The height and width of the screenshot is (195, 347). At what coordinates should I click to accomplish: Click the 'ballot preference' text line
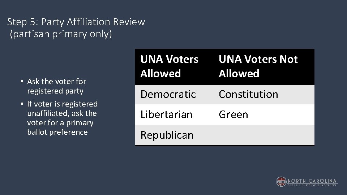point(57,132)
